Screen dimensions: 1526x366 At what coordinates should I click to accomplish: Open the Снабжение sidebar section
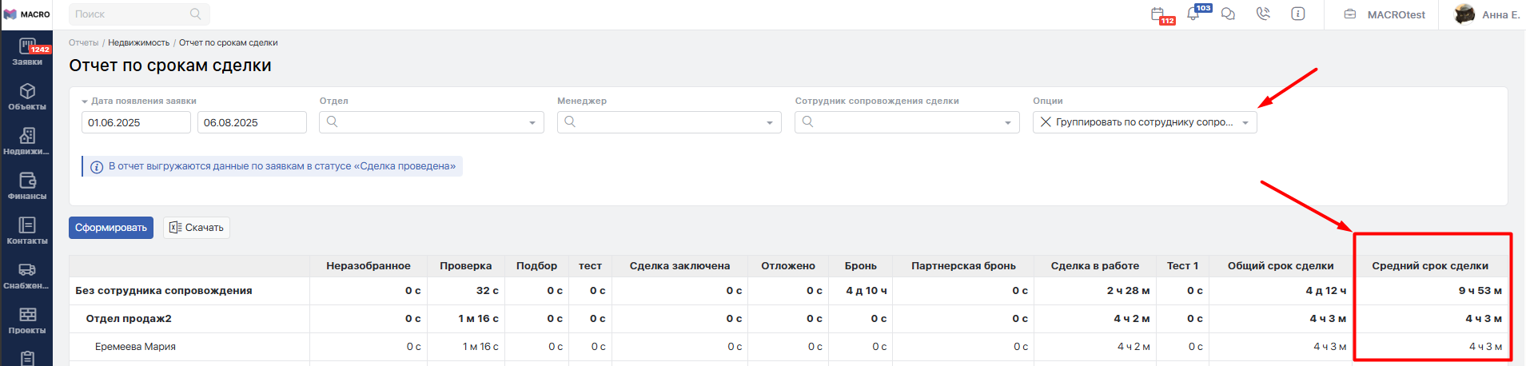coord(27,276)
